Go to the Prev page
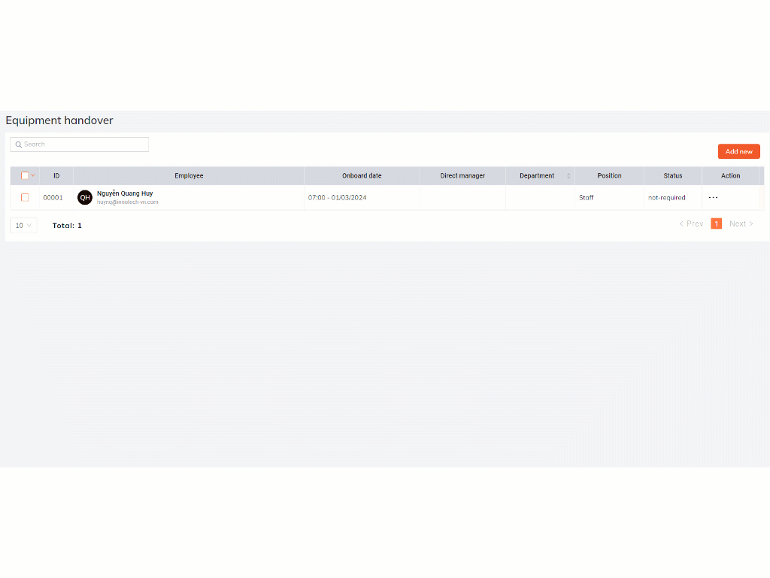Image resolution: width=770 pixels, height=578 pixels. coord(691,224)
